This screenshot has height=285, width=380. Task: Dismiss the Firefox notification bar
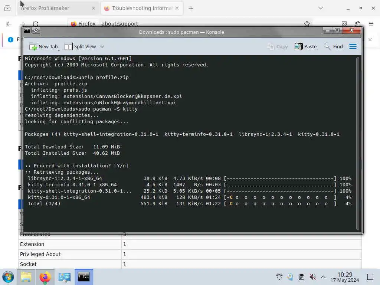pos(370,39)
